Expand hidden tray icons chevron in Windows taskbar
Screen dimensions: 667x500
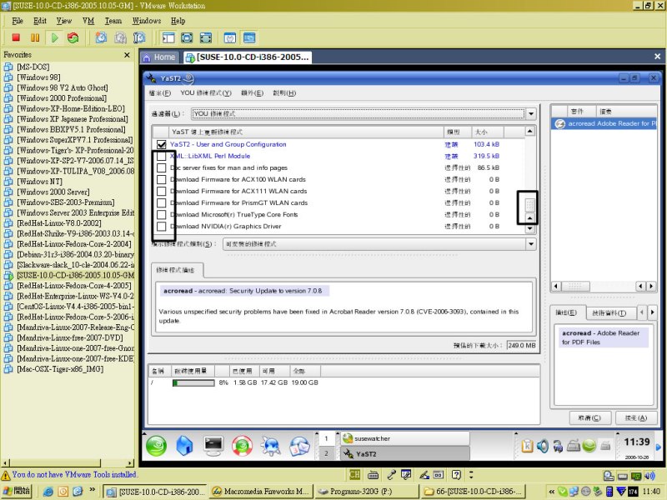coord(551,492)
